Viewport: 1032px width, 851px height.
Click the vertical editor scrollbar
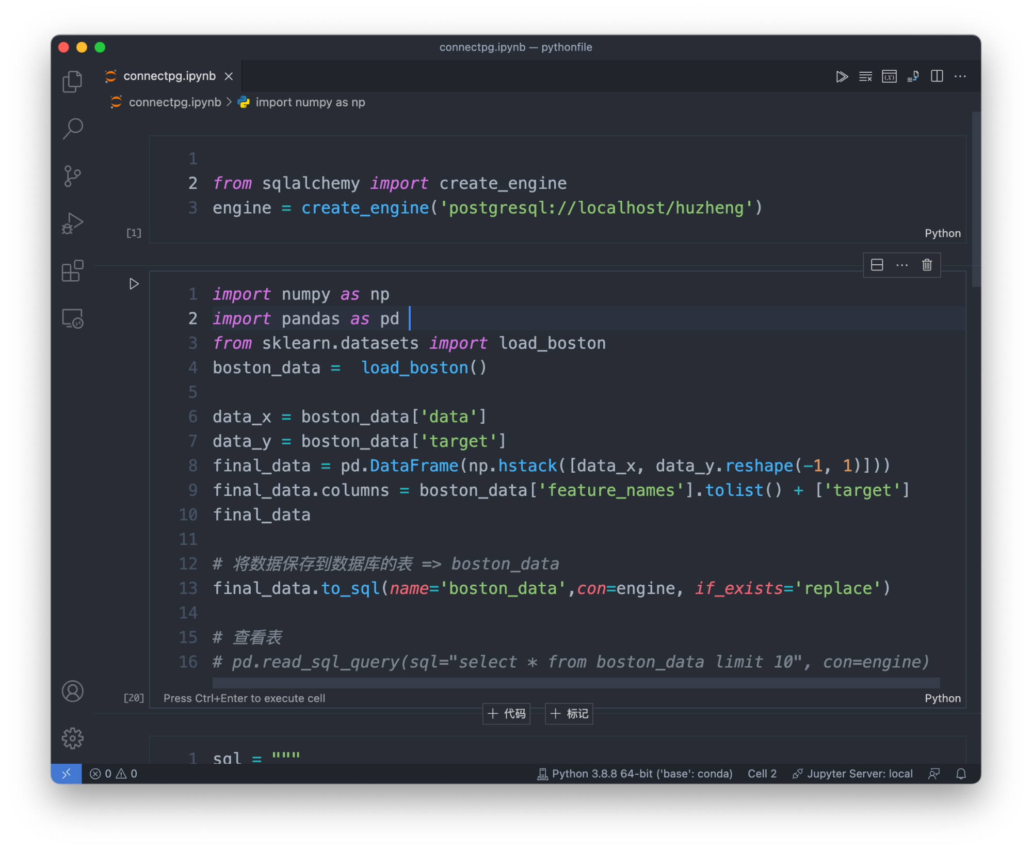976,199
